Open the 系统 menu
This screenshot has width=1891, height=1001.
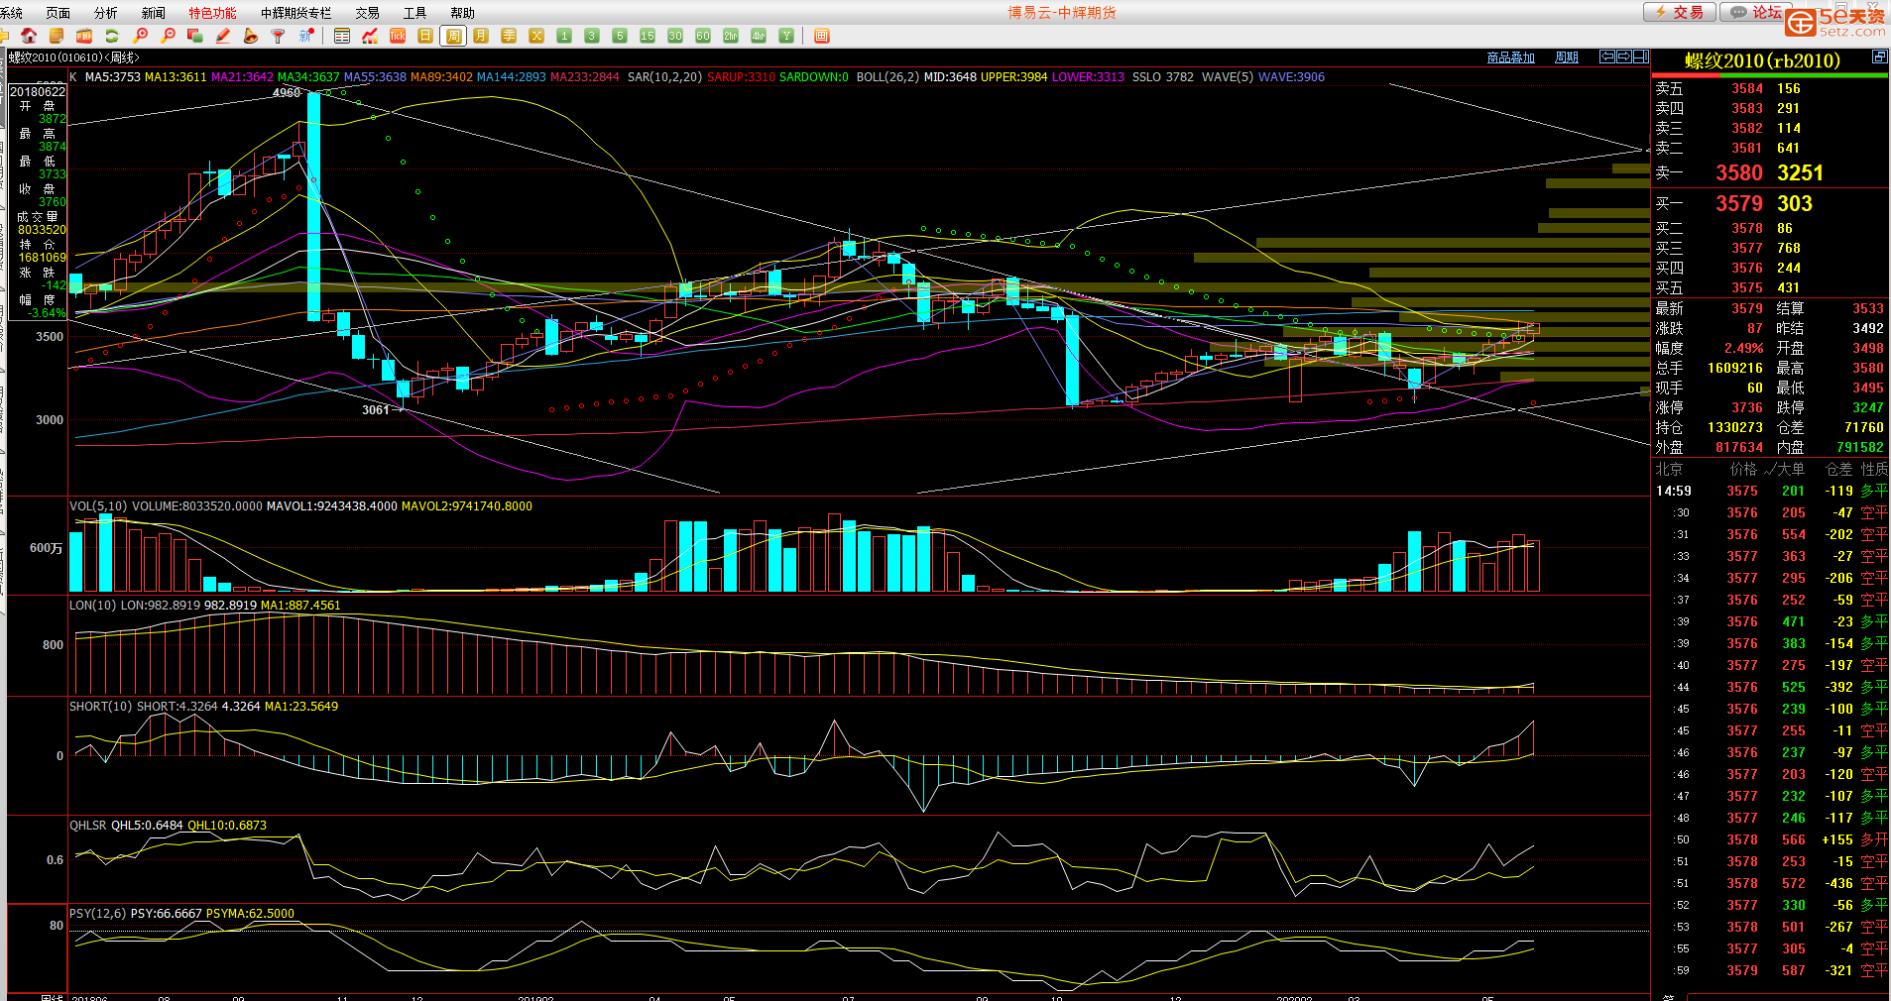(x=11, y=13)
